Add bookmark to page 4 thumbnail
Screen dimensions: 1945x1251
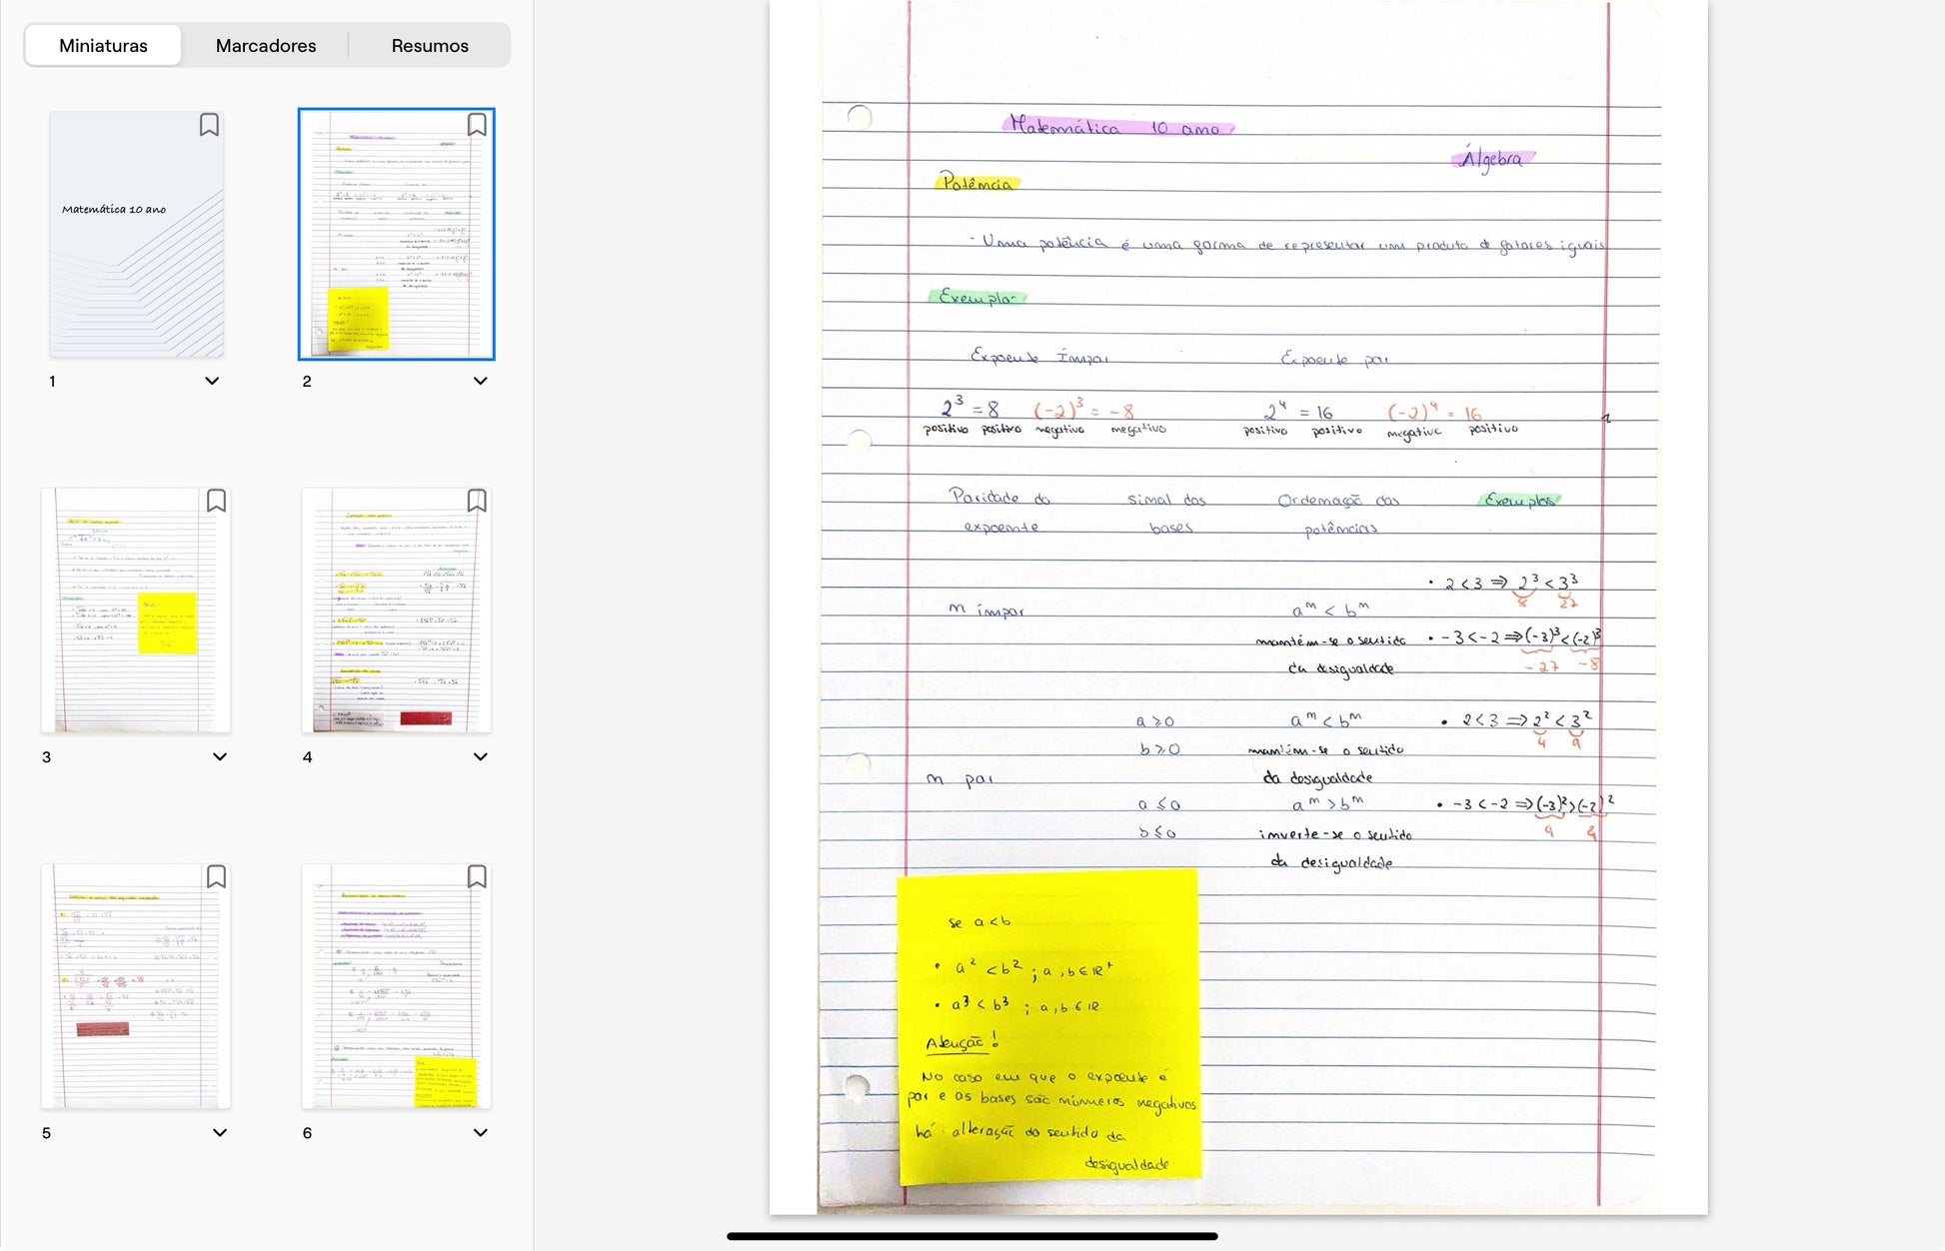pyautogui.click(x=477, y=501)
